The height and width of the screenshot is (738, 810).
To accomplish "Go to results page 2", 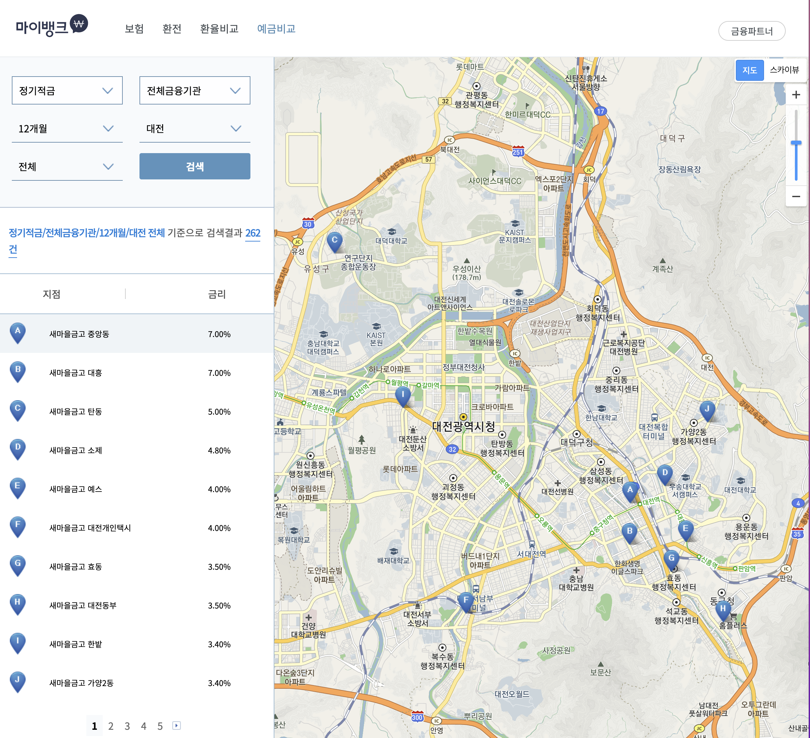I will coord(111,726).
